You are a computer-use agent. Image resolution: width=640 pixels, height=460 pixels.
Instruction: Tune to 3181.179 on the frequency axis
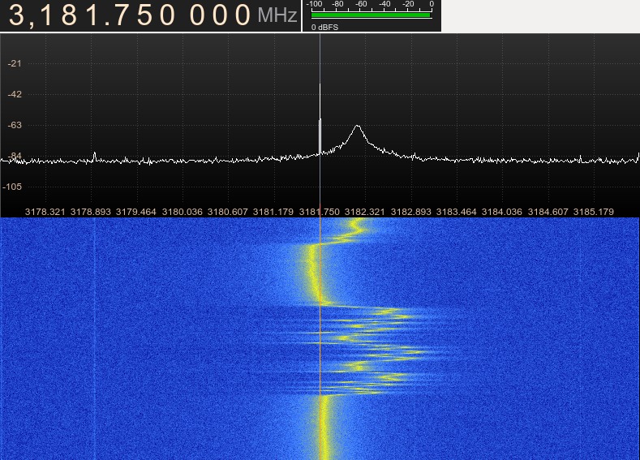coord(273,212)
